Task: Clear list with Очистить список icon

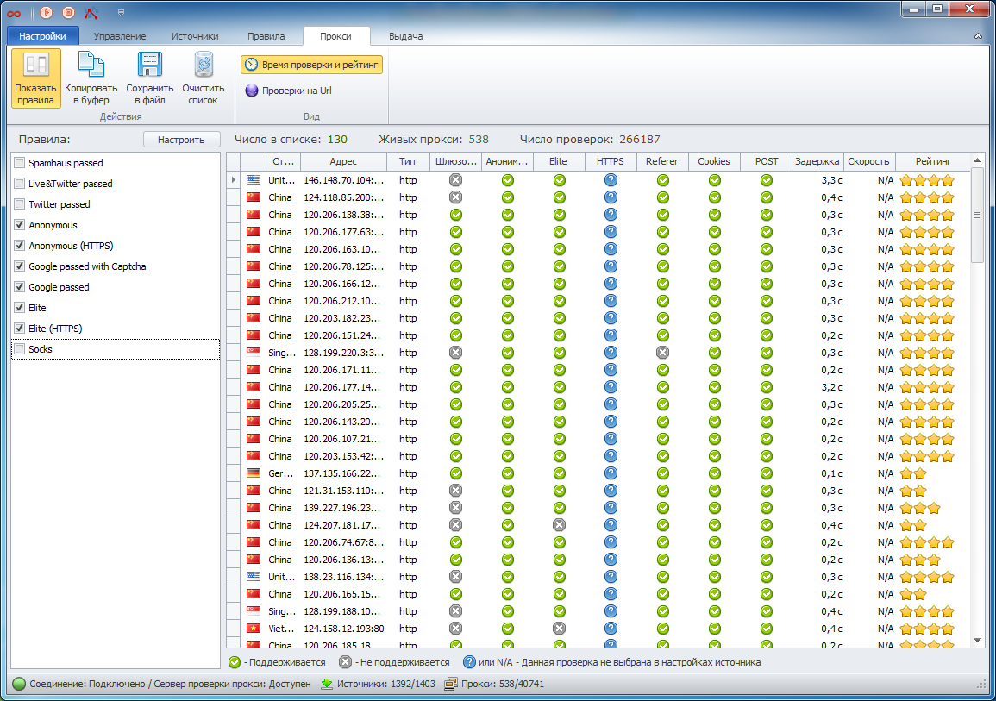Action: coord(204,78)
